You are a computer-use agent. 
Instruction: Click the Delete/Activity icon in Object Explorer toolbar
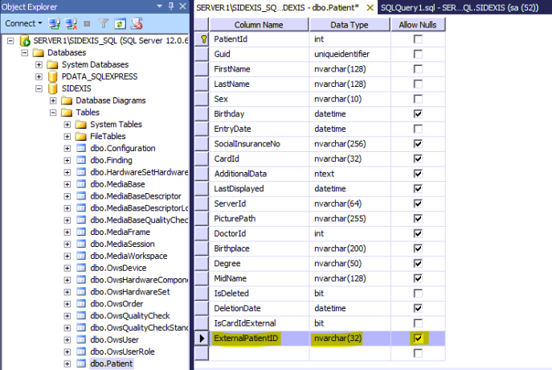[x=137, y=23]
